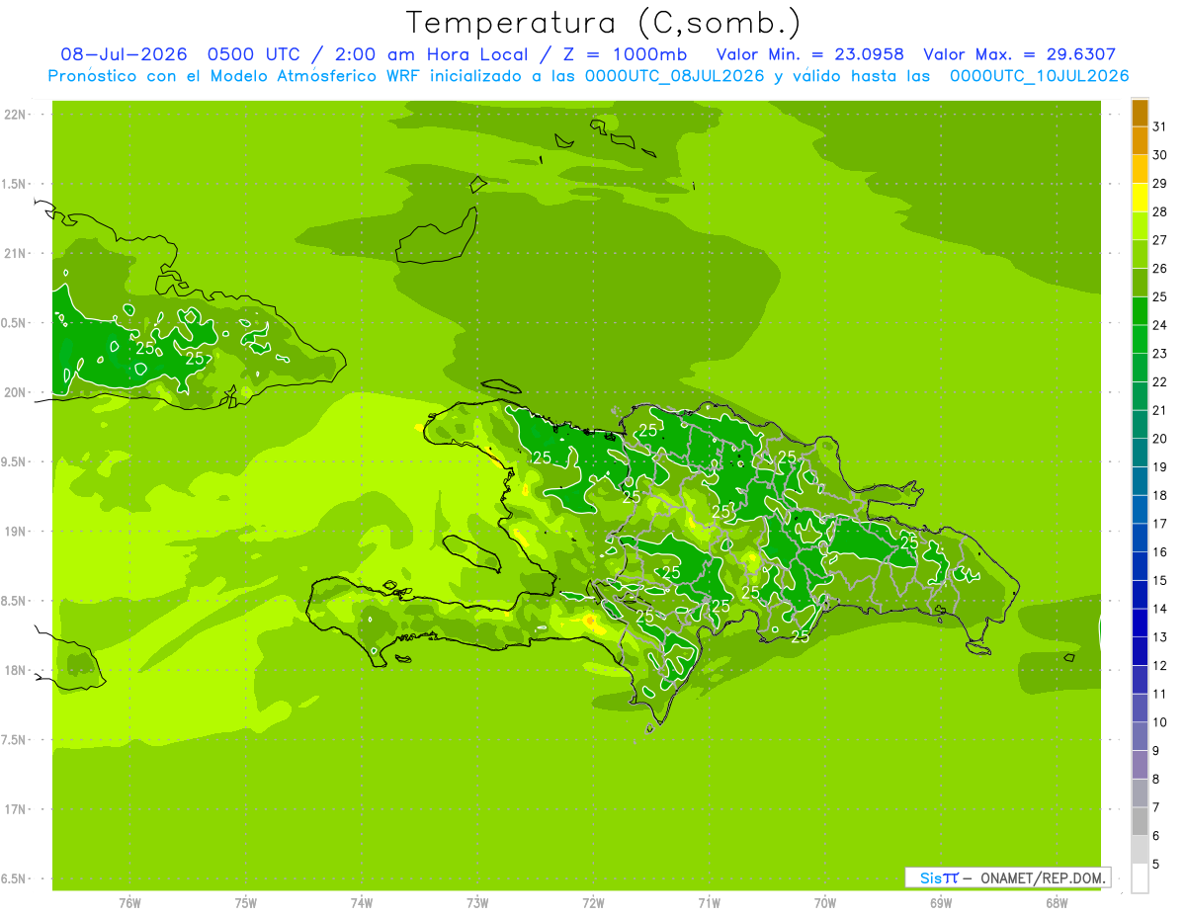Click the white swatch below legend value 5
Image resolution: width=1186 pixels, height=916 pixels.
1140,878
